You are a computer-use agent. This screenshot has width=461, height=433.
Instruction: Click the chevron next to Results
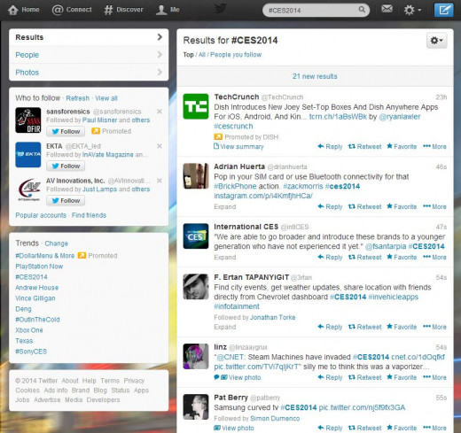tap(160, 37)
